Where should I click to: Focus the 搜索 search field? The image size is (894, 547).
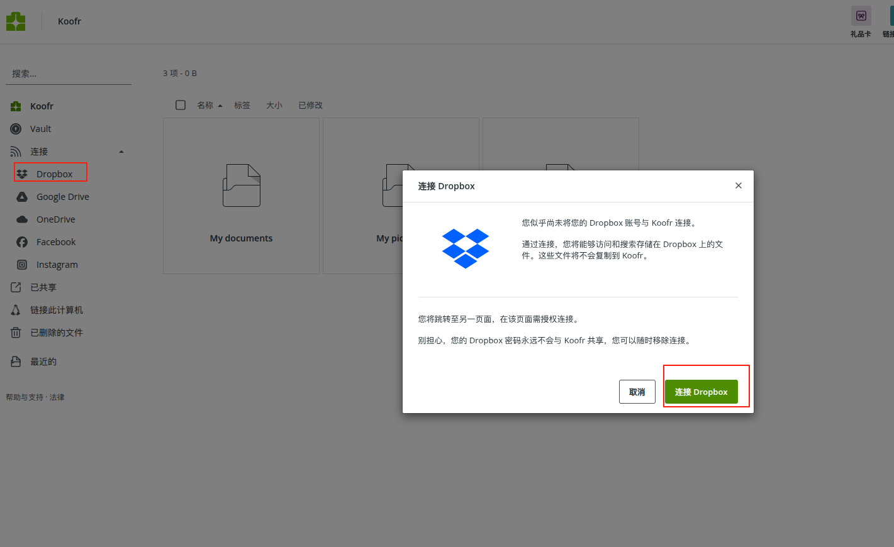pyautogui.click(x=69, y=74)
